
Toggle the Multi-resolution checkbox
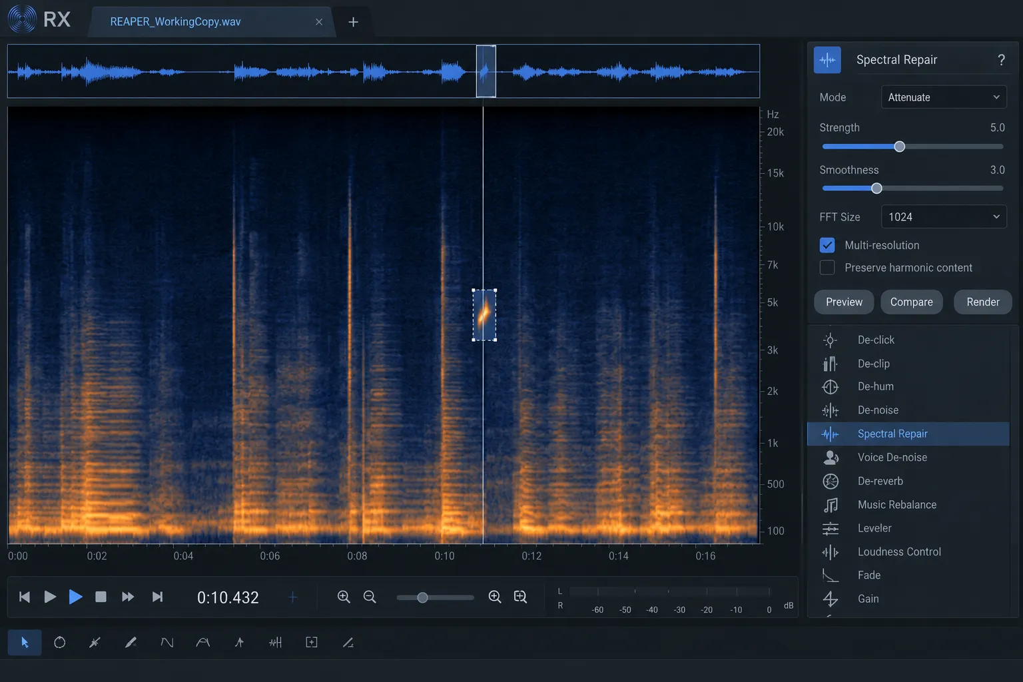(827, 245)
